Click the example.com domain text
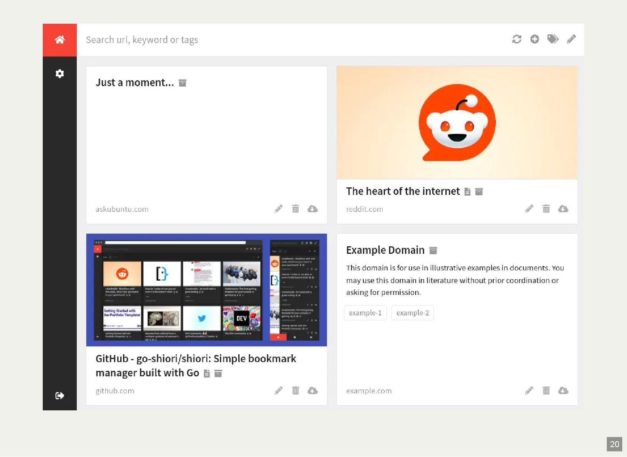 (369, 391)
